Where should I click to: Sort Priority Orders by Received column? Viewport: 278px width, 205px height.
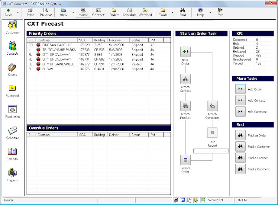(x=118, y=40)
